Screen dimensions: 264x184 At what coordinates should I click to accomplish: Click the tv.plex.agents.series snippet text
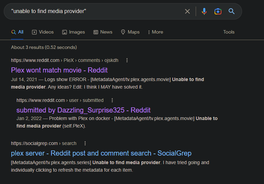(110, 166)
